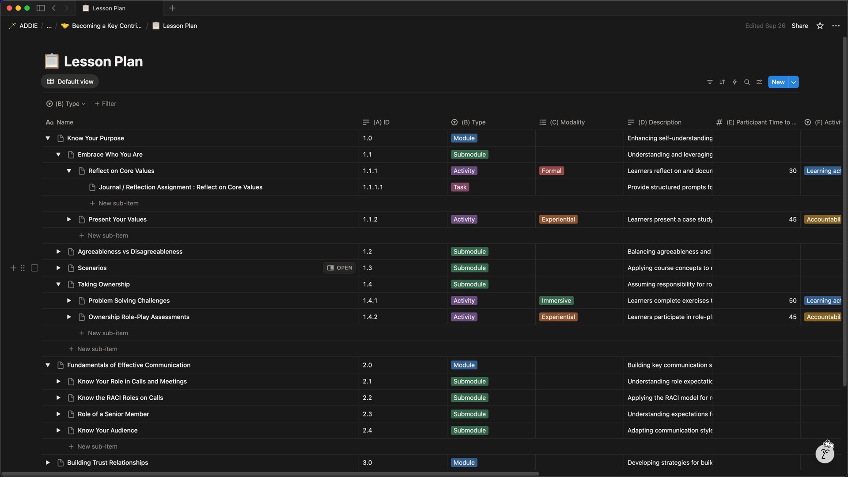Open view settings sliders icon
Viewport: 848px width, 477px height.
[x=759, y=82]
